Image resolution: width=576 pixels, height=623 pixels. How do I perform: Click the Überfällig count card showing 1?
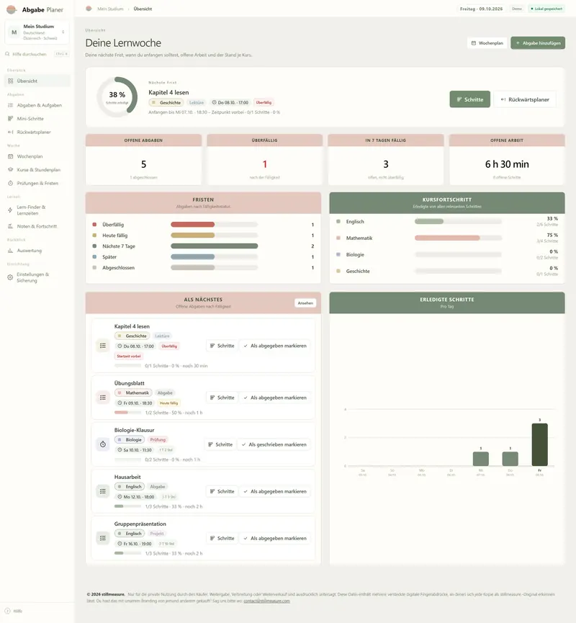[264, 160]
